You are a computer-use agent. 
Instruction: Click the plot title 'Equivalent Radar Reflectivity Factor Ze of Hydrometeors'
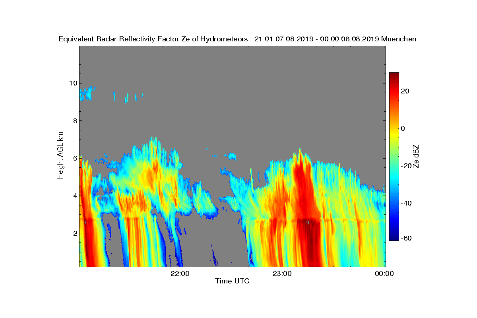pyautogui.click(x=153, y=39)
